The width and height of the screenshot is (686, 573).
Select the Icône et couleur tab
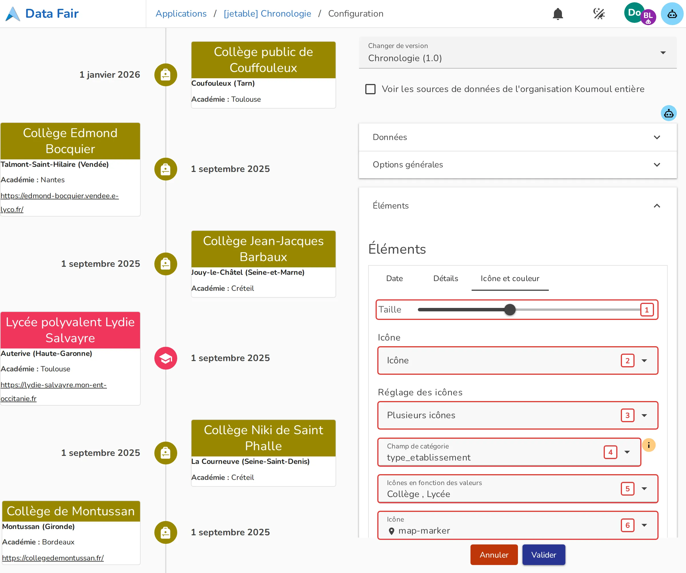(x=510, y=279)
